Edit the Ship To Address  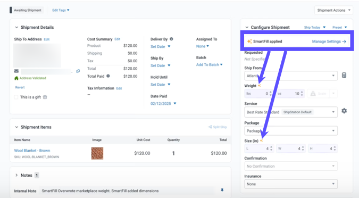coord(47,39)
